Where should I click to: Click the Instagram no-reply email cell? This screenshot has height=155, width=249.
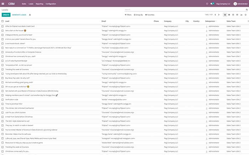coord(118,139)
